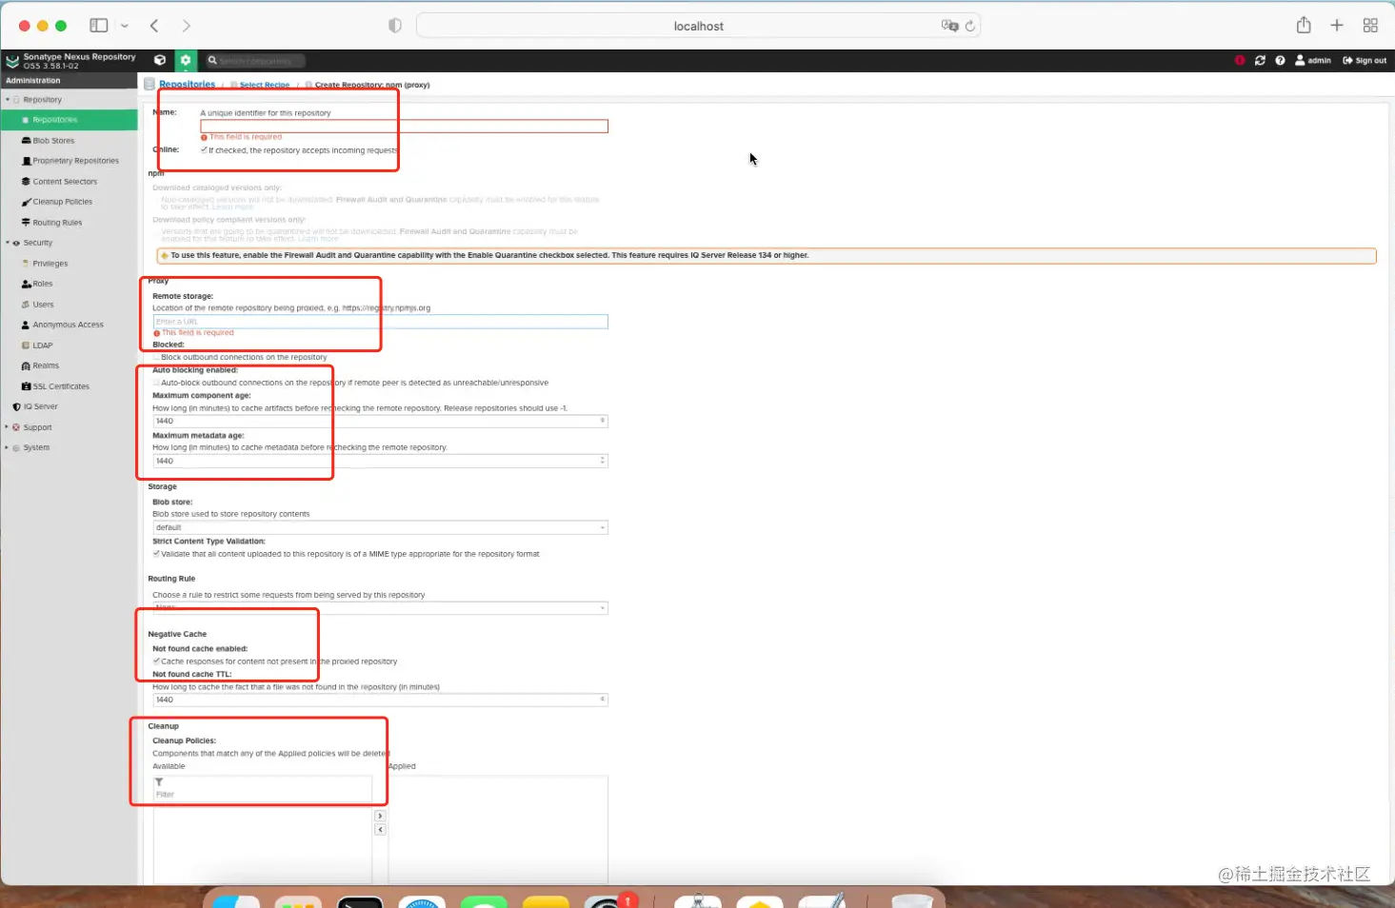Click the red health alert icon
This screenshot has width=1395, height=908.
point(1240,60)
